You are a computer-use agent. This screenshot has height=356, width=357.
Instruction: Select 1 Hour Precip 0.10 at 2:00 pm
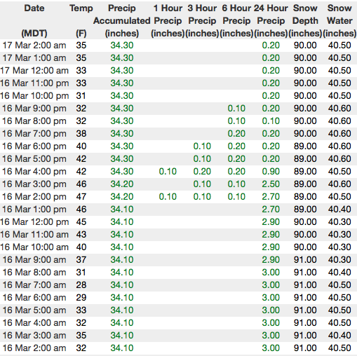[168, 197]
